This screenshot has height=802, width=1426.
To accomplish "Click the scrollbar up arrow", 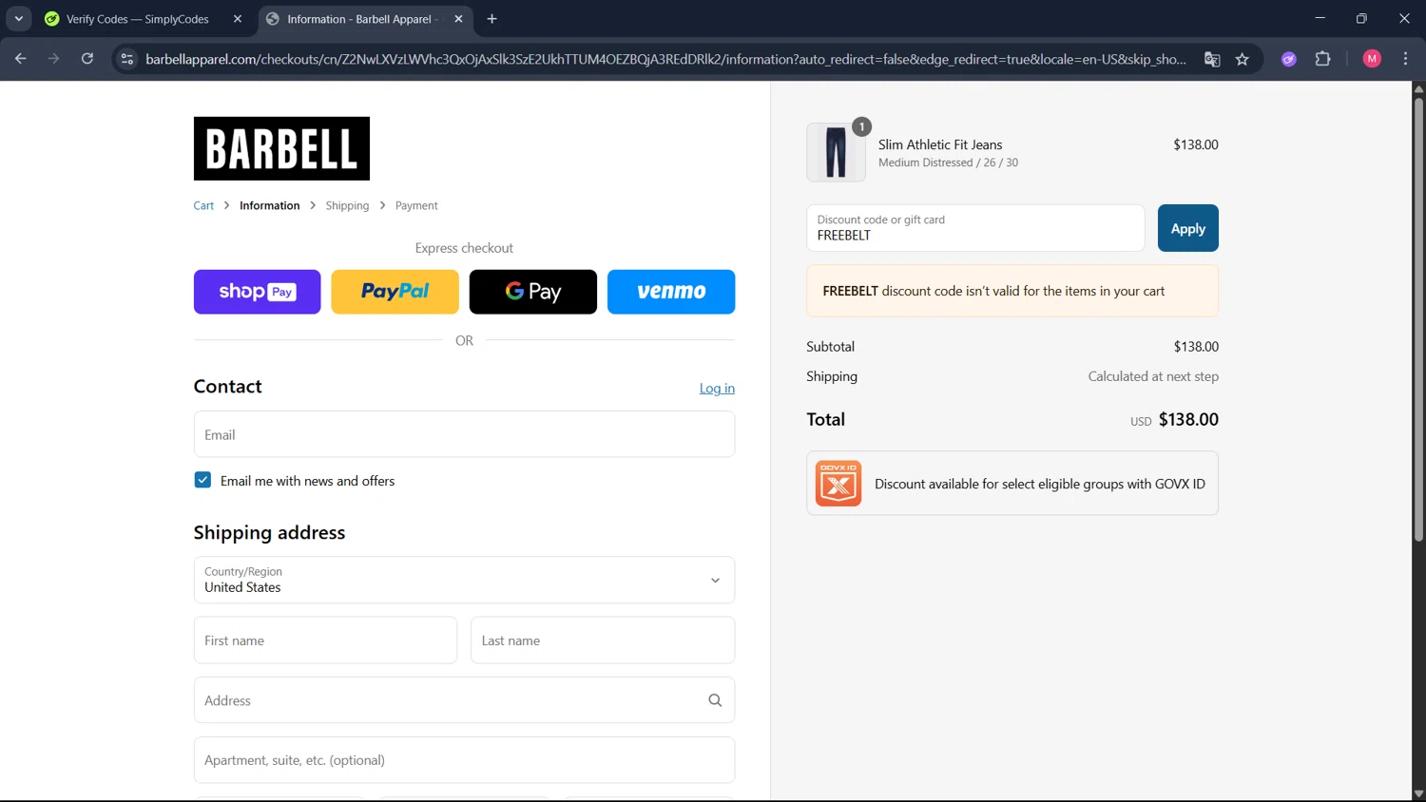I will click(x=1418, y=88).
